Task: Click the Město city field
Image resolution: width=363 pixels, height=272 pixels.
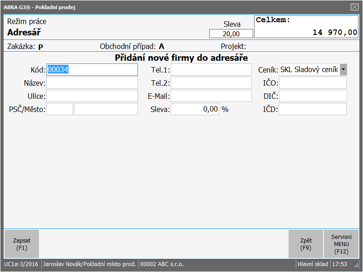Action: (x=106, y=109)
